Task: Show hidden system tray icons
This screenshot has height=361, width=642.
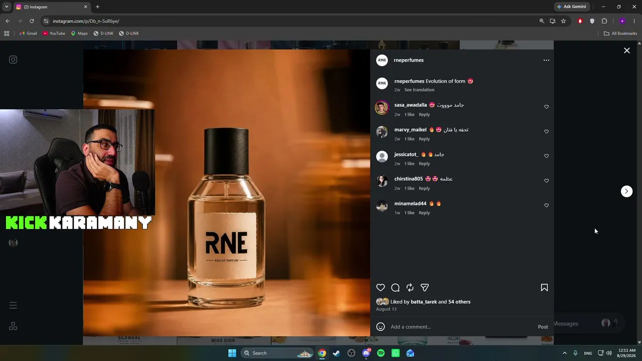Action: 564,353
